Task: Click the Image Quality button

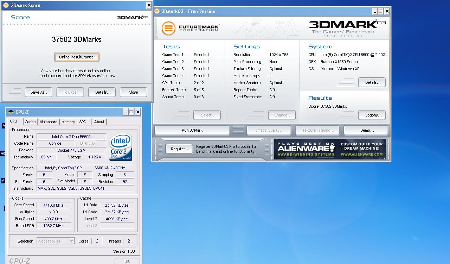Action: click(270, 130)
